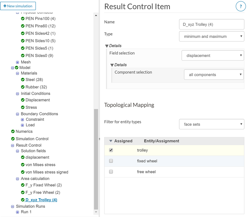
Task: Click green check icon beside Numerics
Action: [x=13, y=132]
